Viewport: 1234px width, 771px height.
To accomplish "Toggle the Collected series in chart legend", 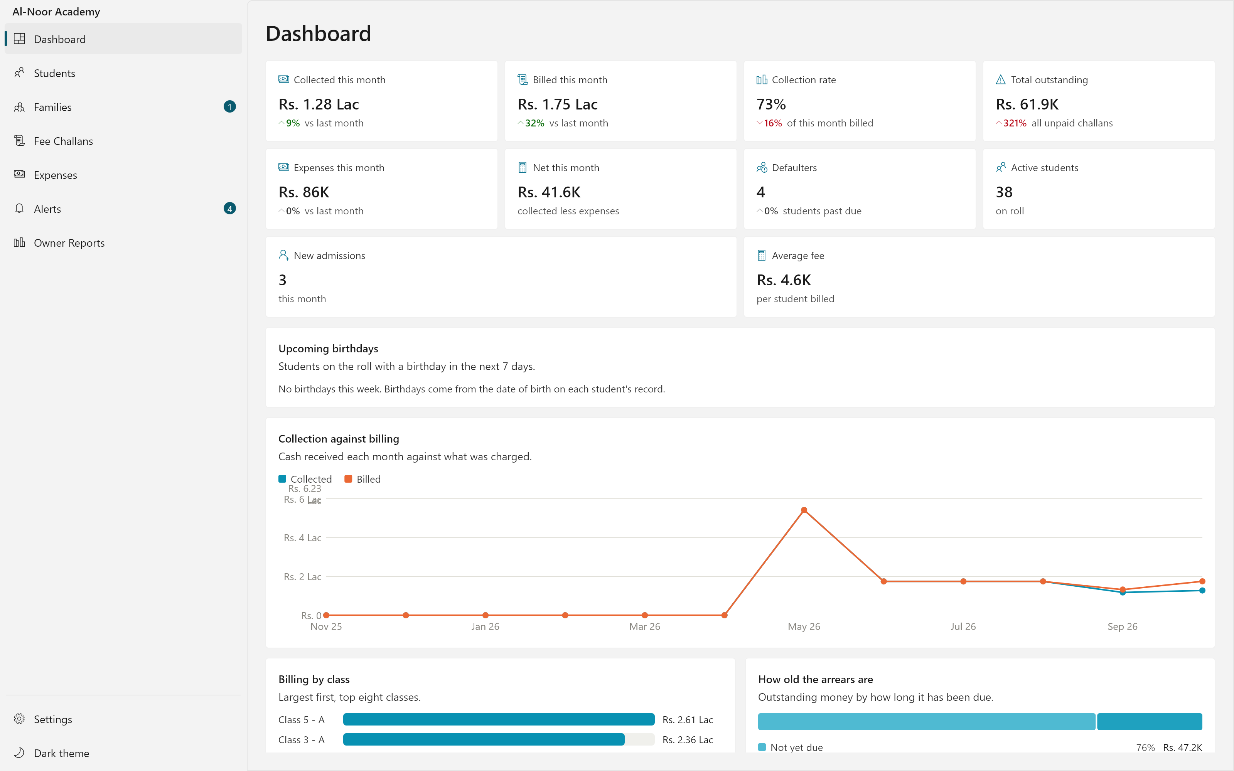I will (305, 479).
